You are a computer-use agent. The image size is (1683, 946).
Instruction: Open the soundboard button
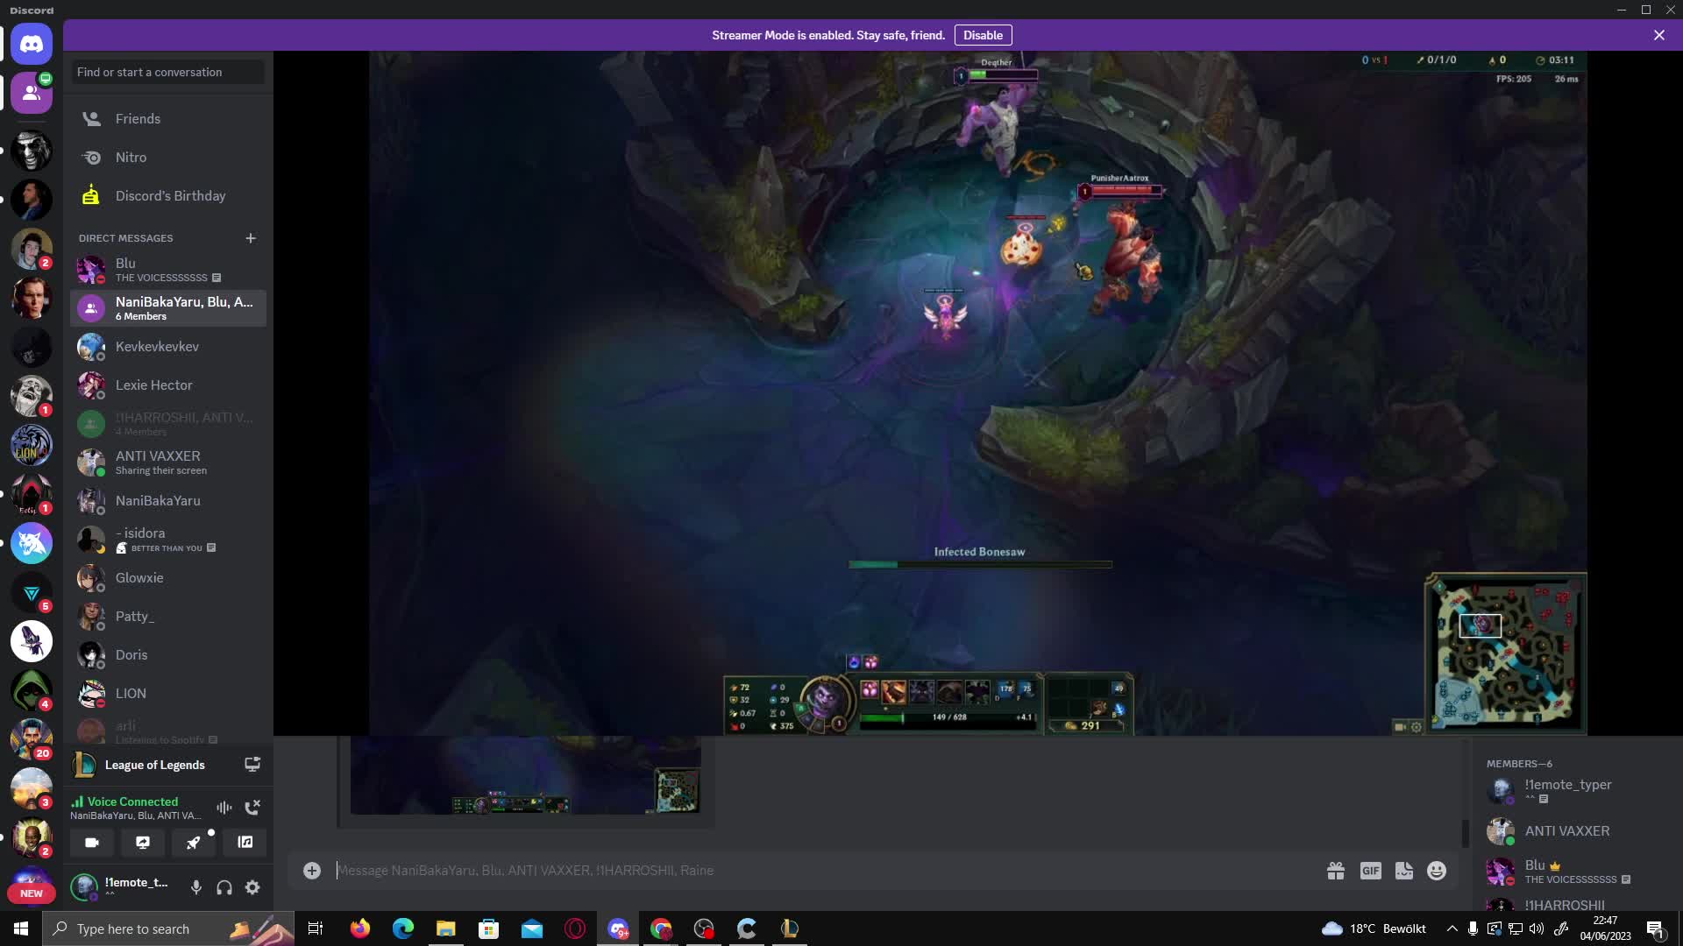click(245, 843)
